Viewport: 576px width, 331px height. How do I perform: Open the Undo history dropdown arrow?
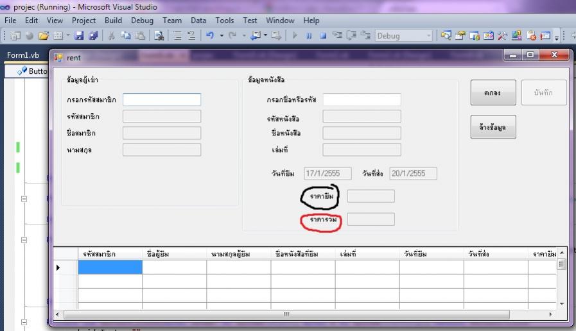pos(222,35)
